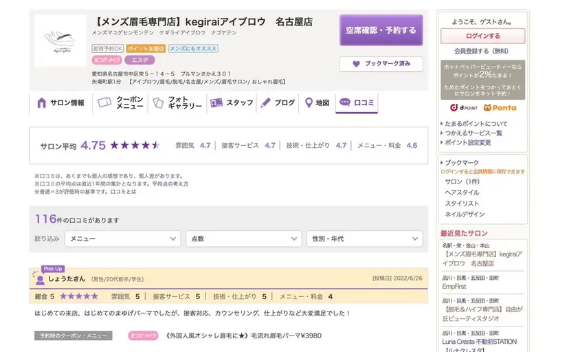Viewport: 569px width, 352px height.
Task: Open the サロン情報 tab with house icon
Action: (60, 103)
